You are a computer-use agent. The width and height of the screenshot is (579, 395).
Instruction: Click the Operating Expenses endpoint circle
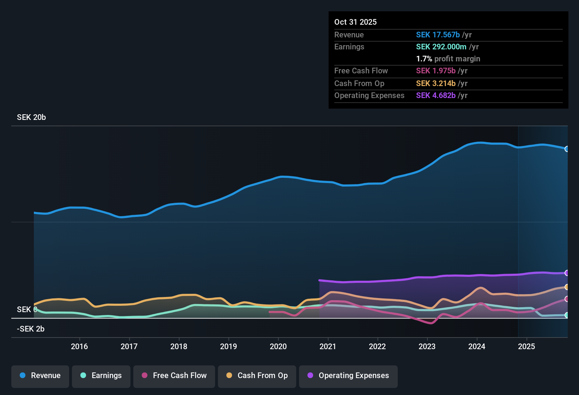coord(567,273)
